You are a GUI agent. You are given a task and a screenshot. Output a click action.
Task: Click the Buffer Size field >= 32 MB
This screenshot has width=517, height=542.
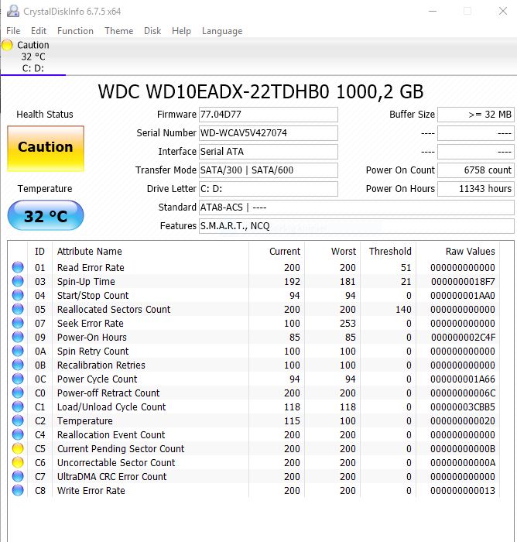tap(476, 115)
